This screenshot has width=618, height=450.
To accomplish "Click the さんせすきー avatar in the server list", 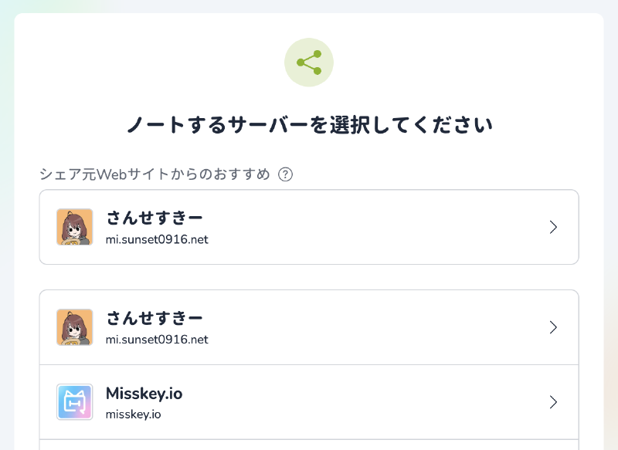I will pyautogui.click(x=75, y=327).
